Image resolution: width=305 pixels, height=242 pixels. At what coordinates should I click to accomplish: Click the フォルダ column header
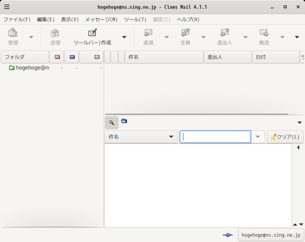[x=25, y=57]
